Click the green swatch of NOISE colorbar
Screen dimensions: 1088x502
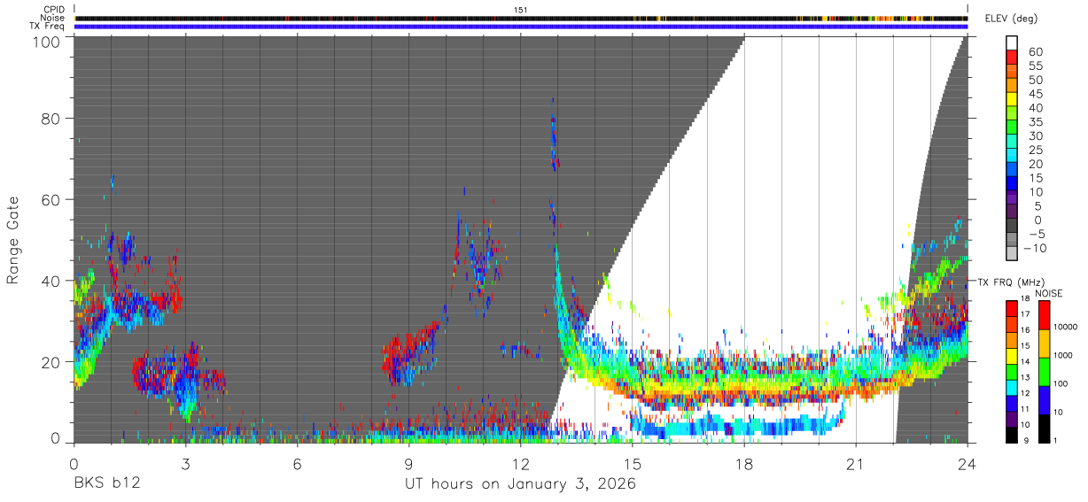tap(1045, 371)
